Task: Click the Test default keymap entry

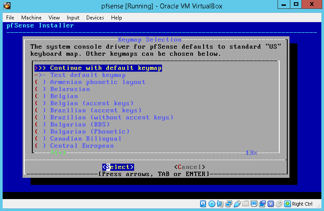Action: pyautogui.click(x=88, y=75)
